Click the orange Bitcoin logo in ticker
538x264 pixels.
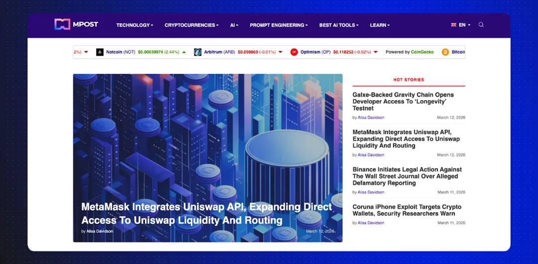click(x=445, y=52)
